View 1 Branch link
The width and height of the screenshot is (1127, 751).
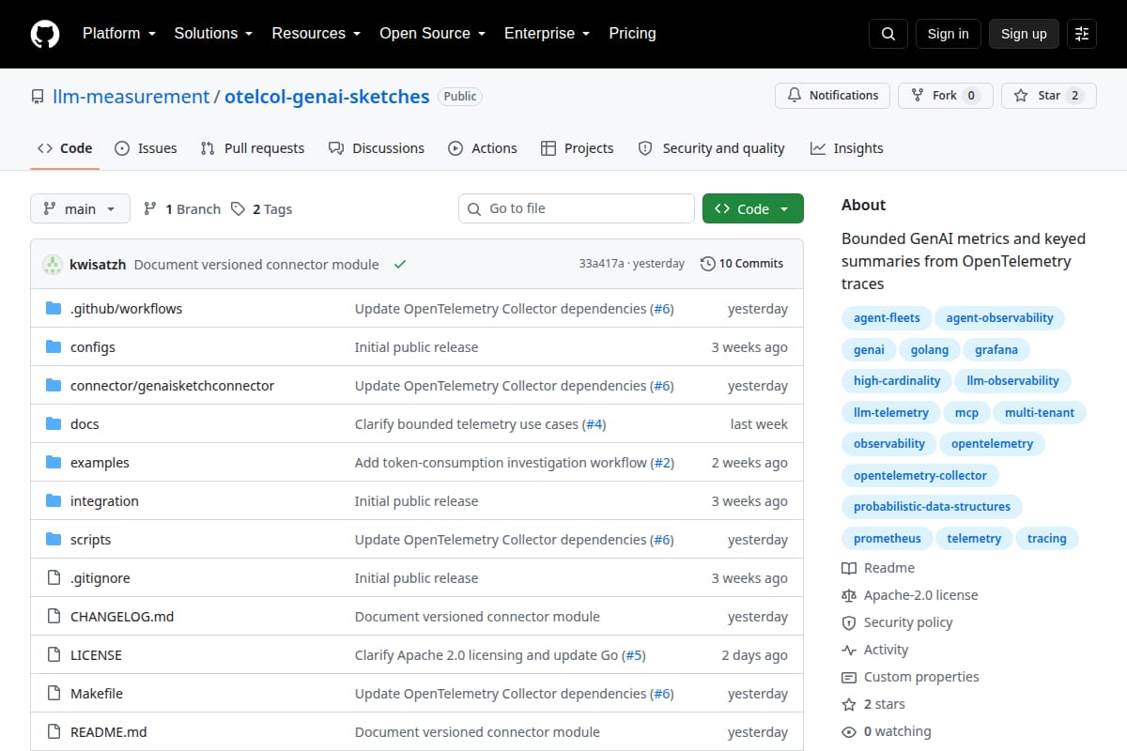pyautogui.click(x=182, y=209)
